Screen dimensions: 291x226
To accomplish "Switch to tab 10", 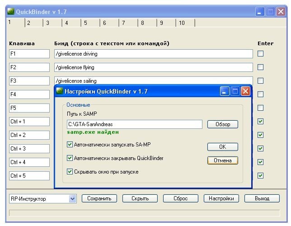I will pos(185,23).
